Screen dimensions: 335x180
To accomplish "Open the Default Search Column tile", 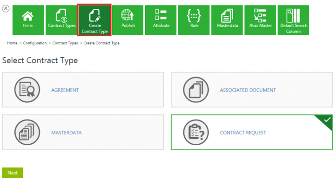I will (x=293, y=20).
